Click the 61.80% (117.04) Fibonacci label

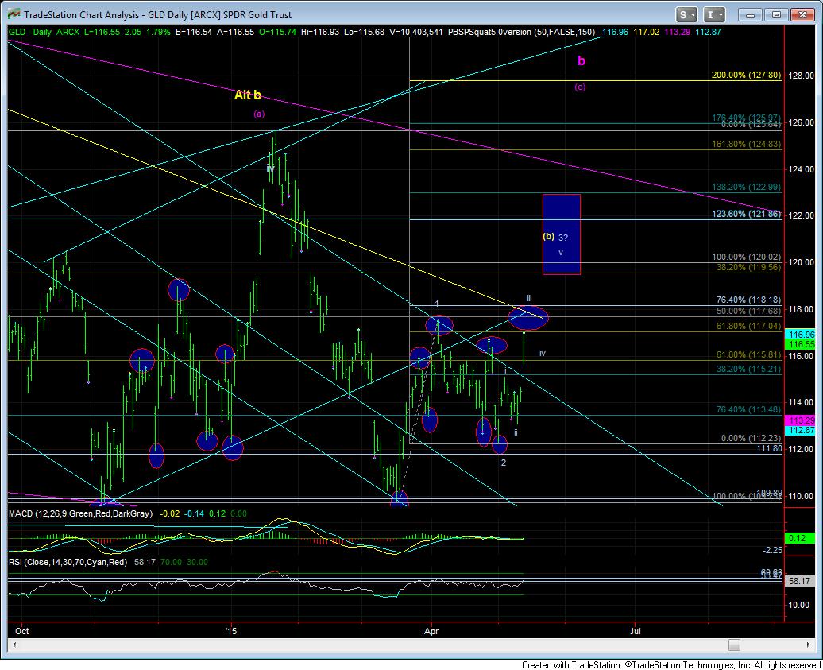(x=748, y=326)
